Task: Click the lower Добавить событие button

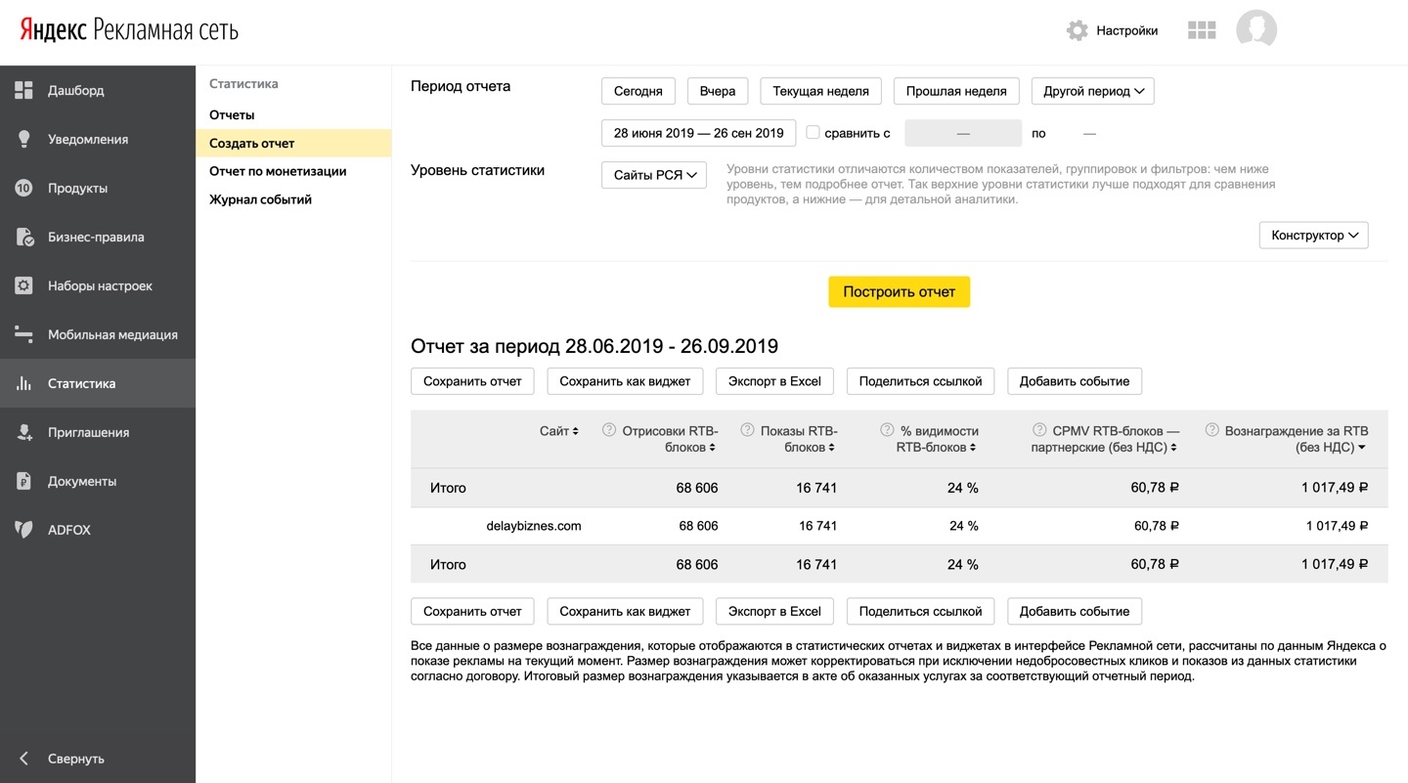Action: tap(1075, 611)
